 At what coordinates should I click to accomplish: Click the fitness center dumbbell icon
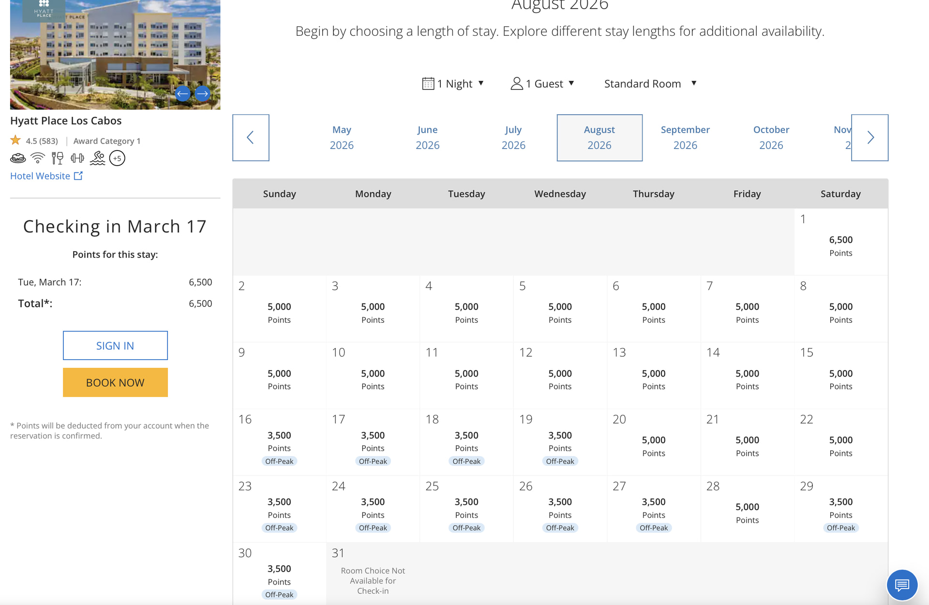[77, 158]
